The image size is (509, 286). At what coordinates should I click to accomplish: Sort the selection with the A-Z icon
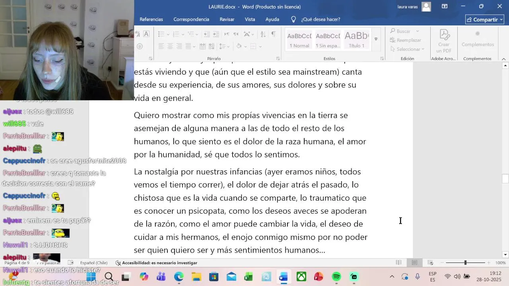pyautogui.click(x=263, y=34)
